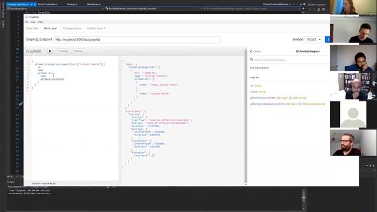377x212 pixels.
Task: Run the query with the play button
Action: pos(49,51)
